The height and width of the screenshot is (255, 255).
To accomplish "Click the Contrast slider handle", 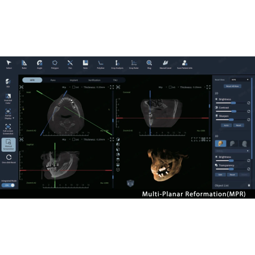I will [x=234, y=111].
